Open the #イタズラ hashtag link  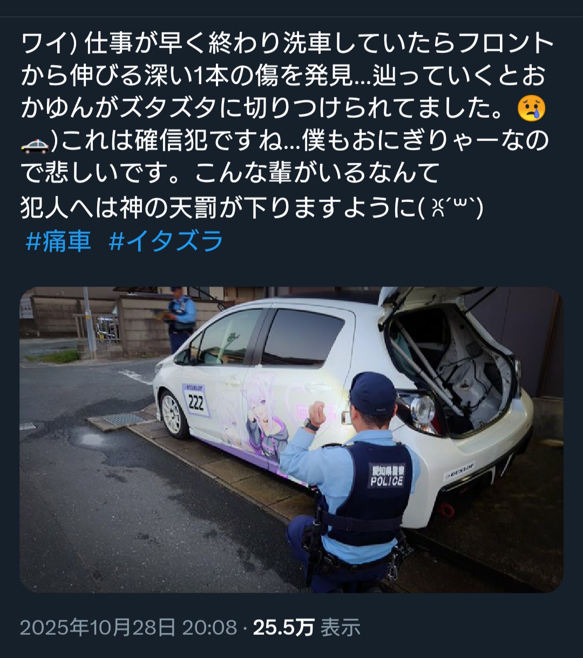point(166,240)
